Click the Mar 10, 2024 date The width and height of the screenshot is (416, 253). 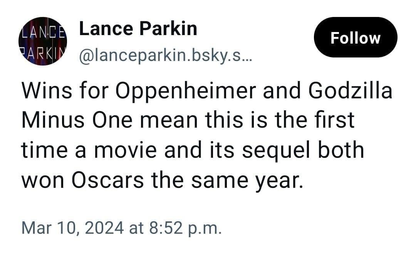(x=73, y=228)
